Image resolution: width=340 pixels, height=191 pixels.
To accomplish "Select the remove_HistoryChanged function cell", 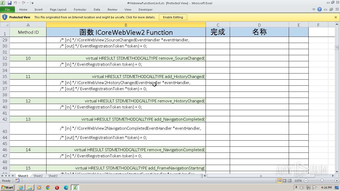I will pyautogui.click(x=126, y=101).
